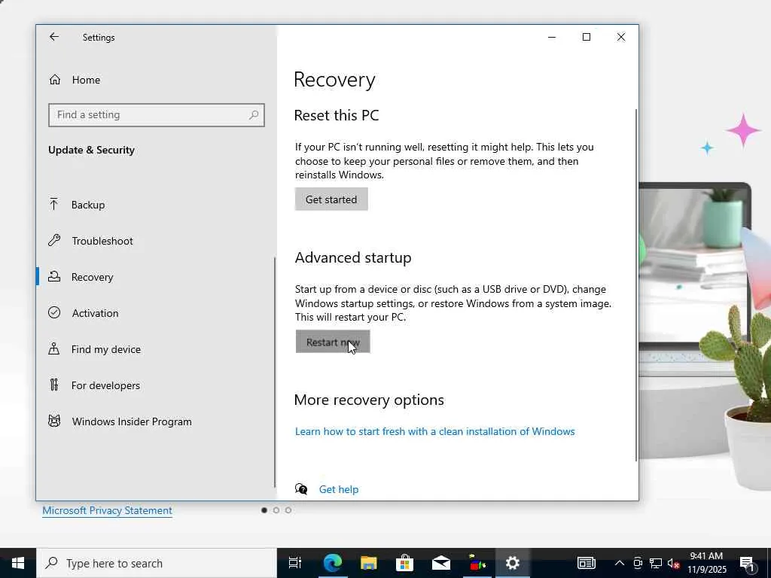This screenshot has width=771, height=578.
Task: Click the Get help link
Action: [339, 489]
